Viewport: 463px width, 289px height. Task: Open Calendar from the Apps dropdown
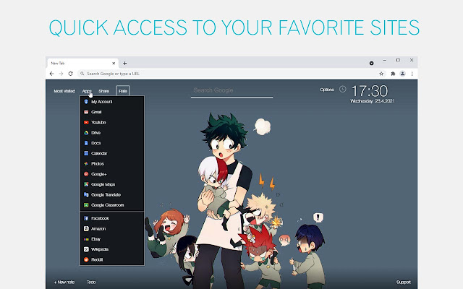[112, 153]
